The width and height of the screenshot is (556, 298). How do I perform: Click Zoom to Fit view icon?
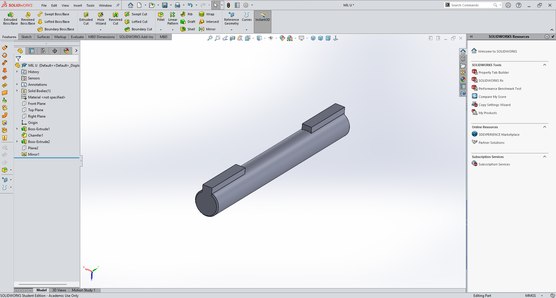coord(210,38)
